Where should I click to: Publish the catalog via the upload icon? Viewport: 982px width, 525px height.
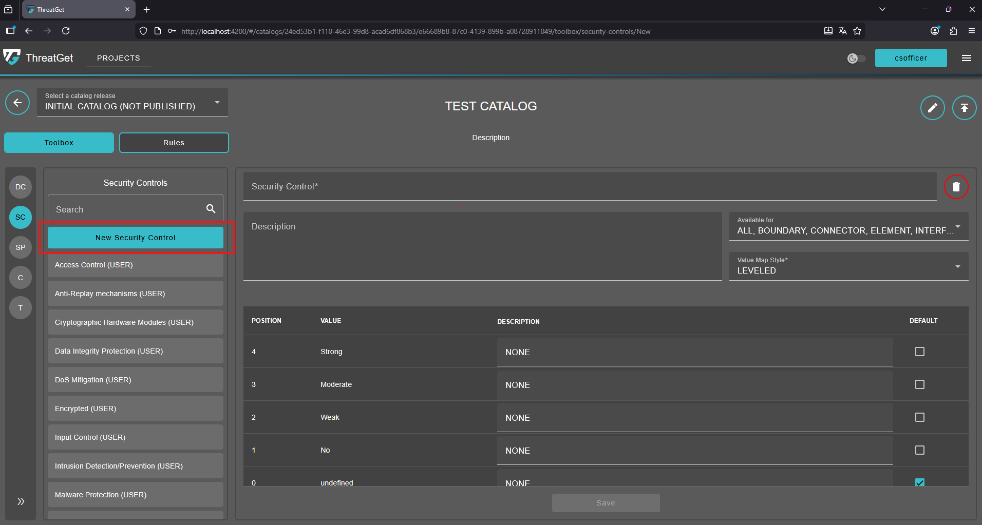click(964, 107)
